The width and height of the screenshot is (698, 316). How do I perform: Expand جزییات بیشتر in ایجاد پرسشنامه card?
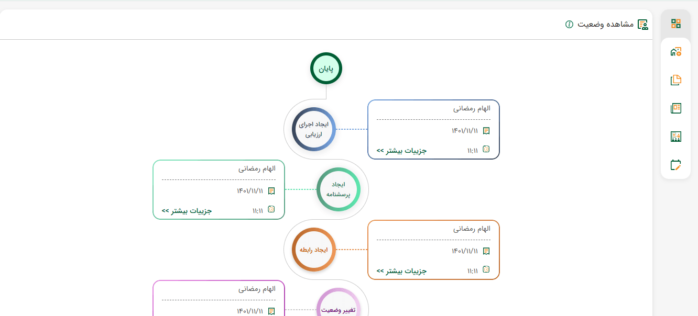click(x=187, y=211)
